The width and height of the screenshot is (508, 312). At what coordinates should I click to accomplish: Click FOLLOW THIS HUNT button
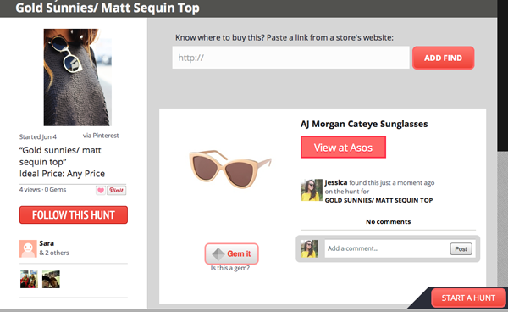74,214
